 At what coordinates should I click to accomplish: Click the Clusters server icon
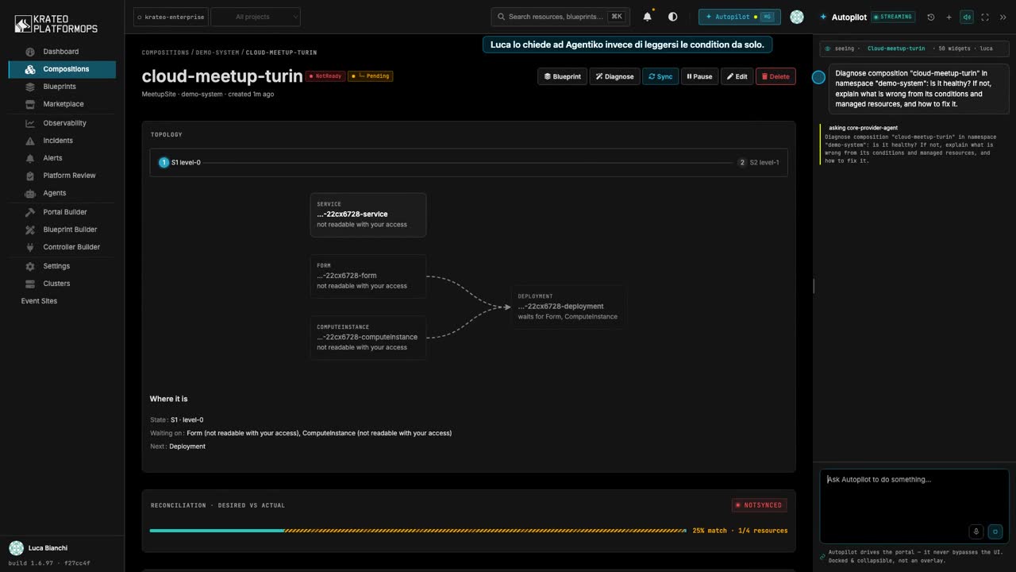pyautogui.click(x=30, y=284)
